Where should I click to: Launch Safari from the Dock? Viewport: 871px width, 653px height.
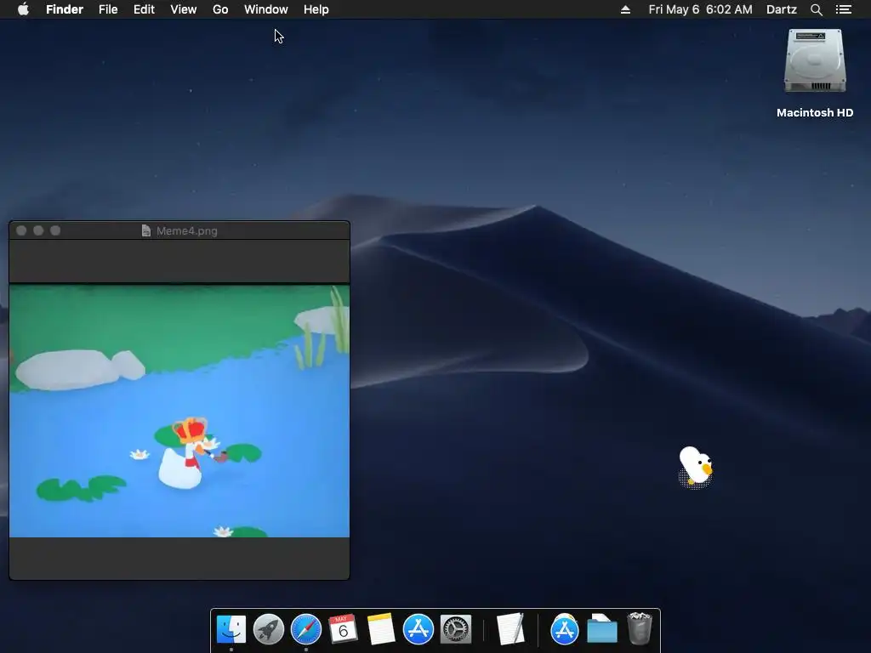tap(306, 630)
